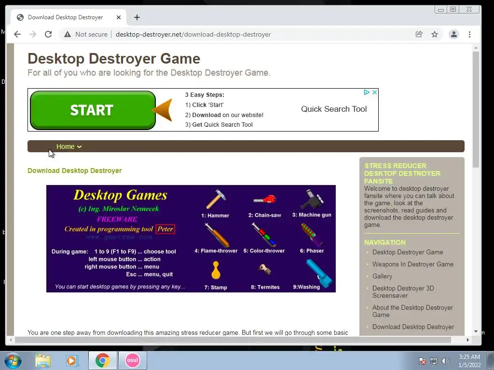Close the ad with the X icon
The image size is (494, 370).
click(x=374, y=92)
